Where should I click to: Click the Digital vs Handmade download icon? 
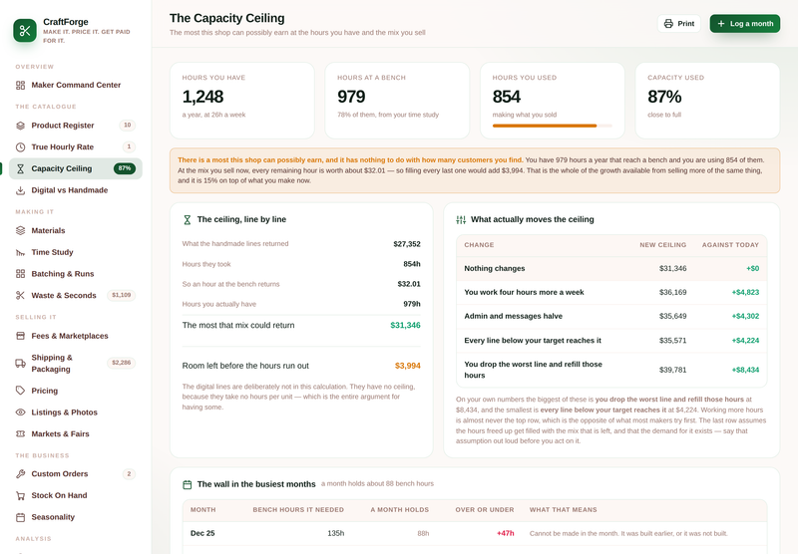[20, 190]
